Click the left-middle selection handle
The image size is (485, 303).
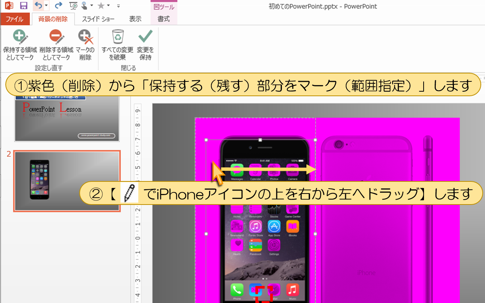[206, 234]
